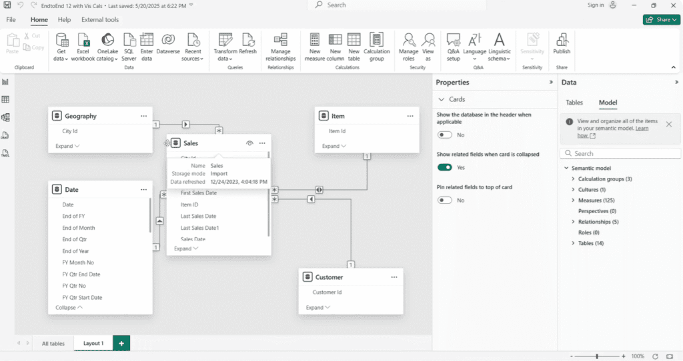Toggle visibility eye on Sales table
The image size is (683, 361).
[249, 143]
